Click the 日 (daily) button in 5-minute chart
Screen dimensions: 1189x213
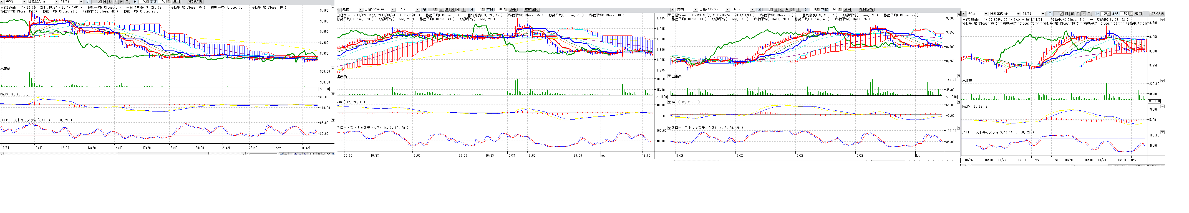(x=104, y=2)
